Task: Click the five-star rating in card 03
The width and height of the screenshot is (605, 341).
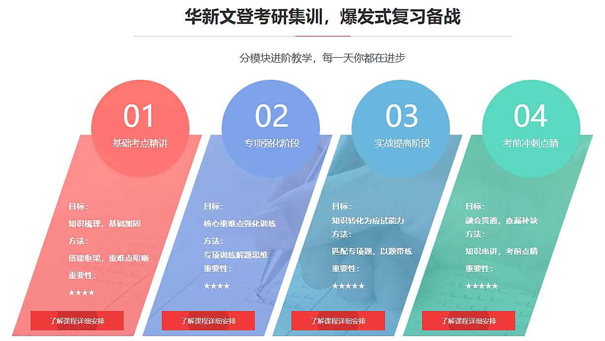Action: [348, 286]
